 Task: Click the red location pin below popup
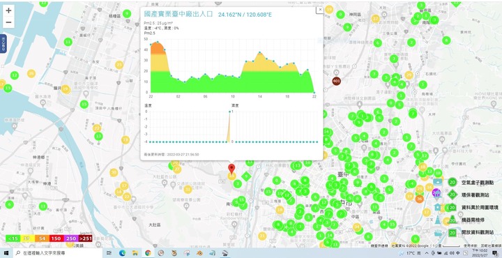(231, 169)
